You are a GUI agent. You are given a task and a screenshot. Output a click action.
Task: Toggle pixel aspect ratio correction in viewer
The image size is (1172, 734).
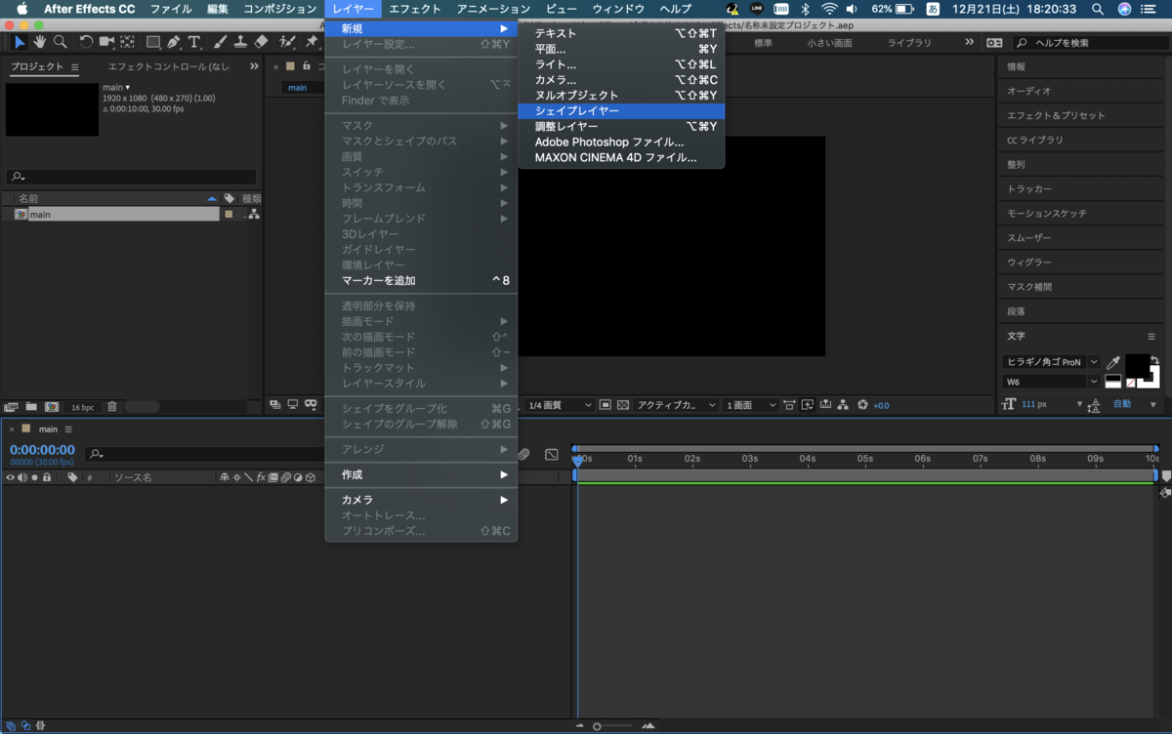coord(789,405)
